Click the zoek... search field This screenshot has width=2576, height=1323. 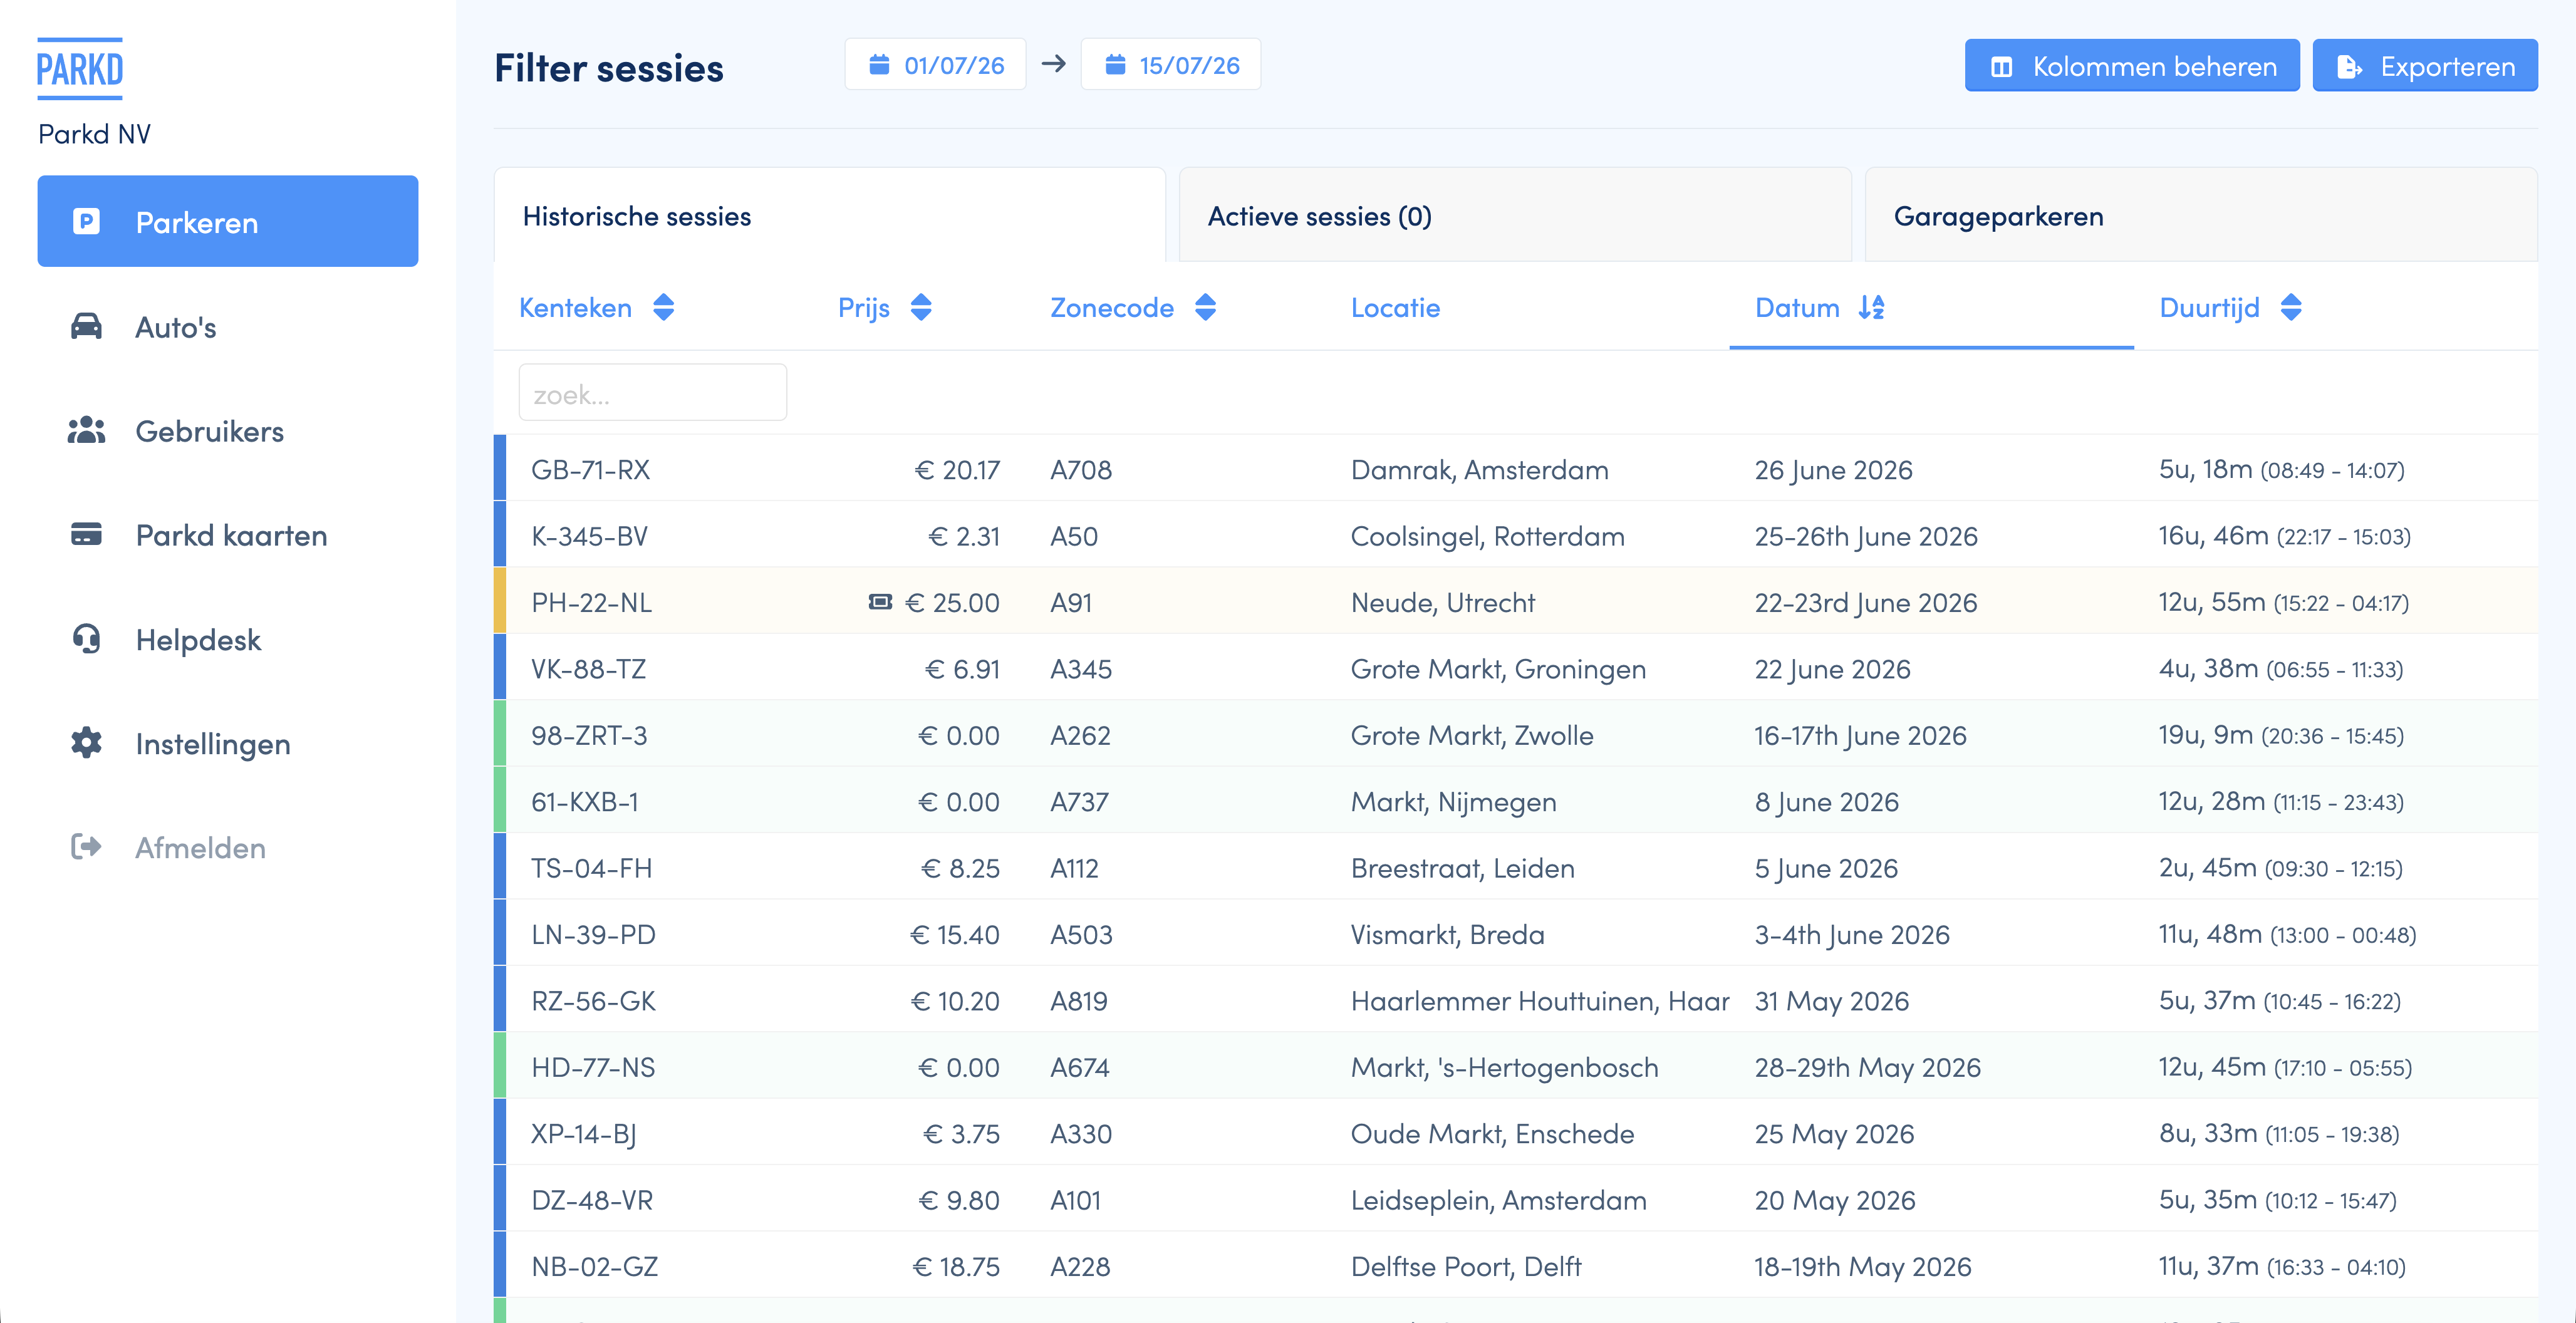click(x=653, y=393)
